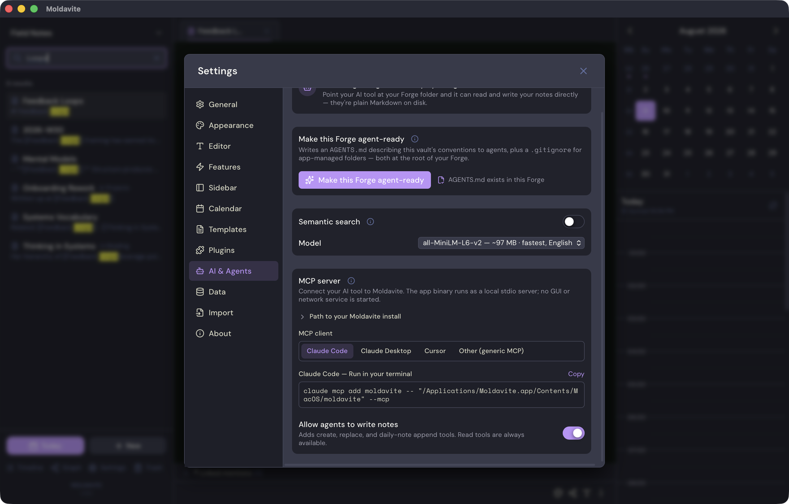The width and height of the screenshot is (789, 504).
Task: Click the Data database icon
Action: pyautogui.click(x=200, y=292)
